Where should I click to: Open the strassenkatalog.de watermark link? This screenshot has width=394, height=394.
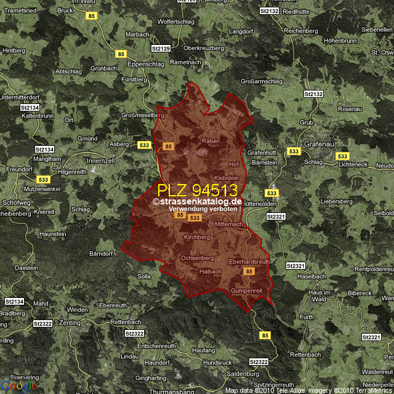pyautogui.click(x=197, y=201)
